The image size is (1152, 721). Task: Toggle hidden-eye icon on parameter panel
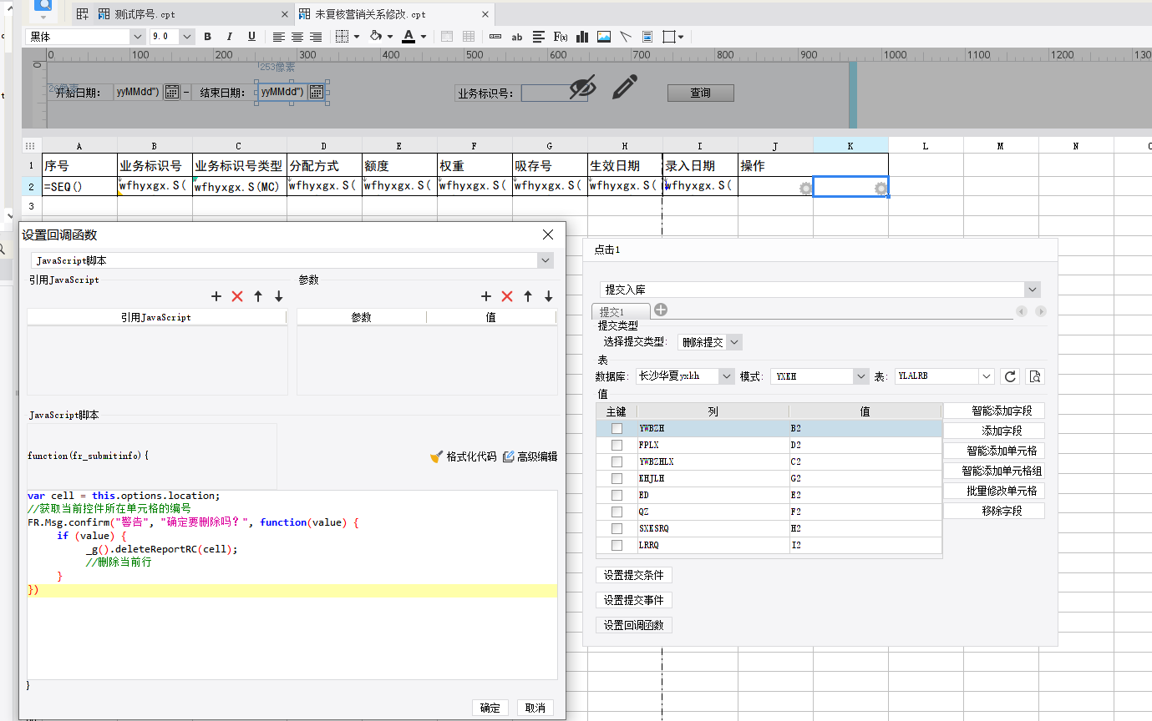(x=583, y=86)
